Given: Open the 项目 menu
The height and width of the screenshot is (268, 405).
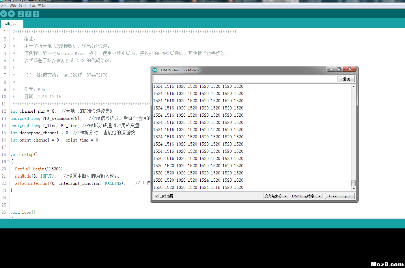Looking at the screenshot, I should (x=23, y=6).
